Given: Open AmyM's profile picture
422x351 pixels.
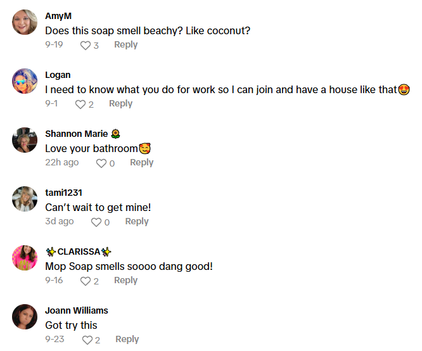Looking at the screenshot, I should (25, 22).
